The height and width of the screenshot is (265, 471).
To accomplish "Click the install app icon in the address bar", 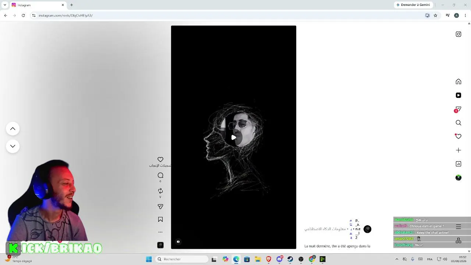I will point(428,15).
